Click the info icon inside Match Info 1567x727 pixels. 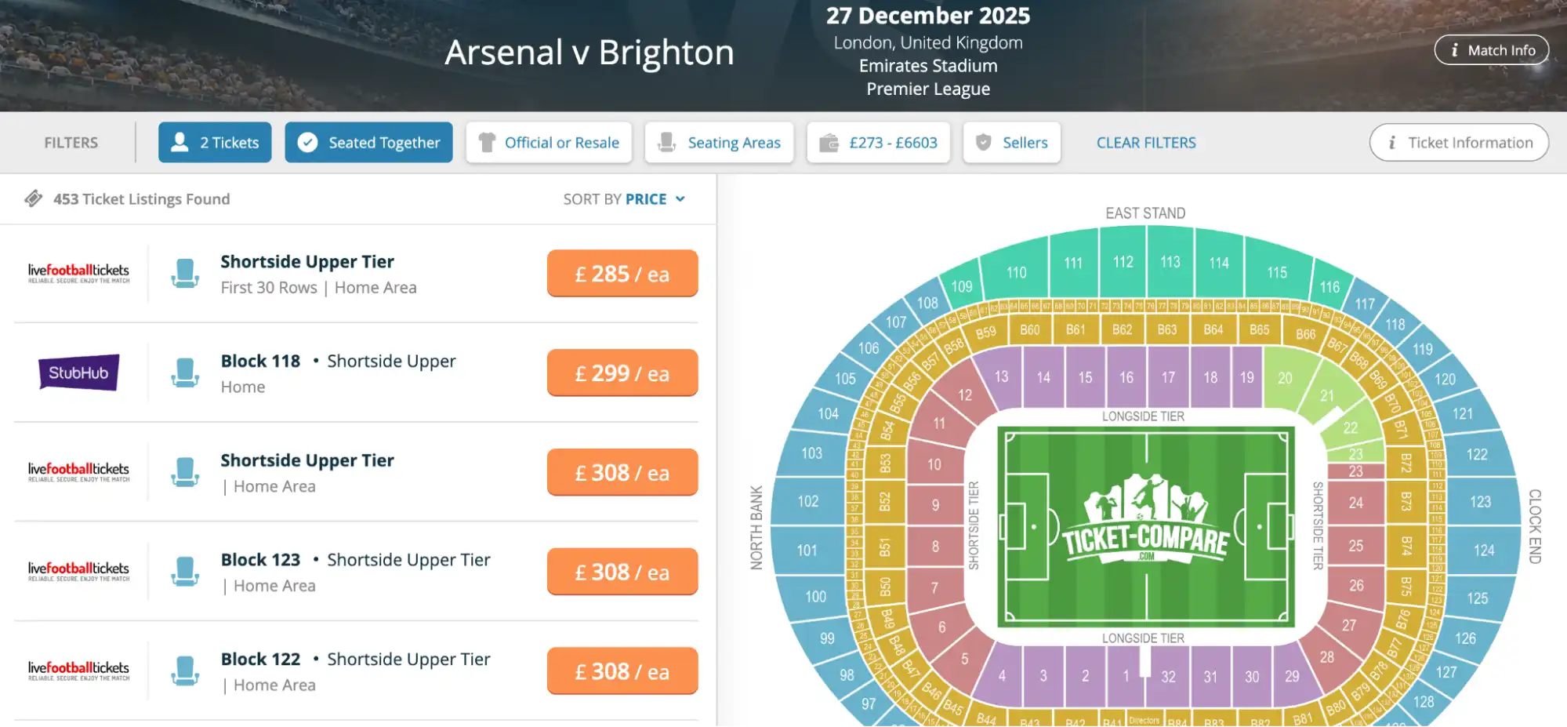click(x=1456, y=49)
